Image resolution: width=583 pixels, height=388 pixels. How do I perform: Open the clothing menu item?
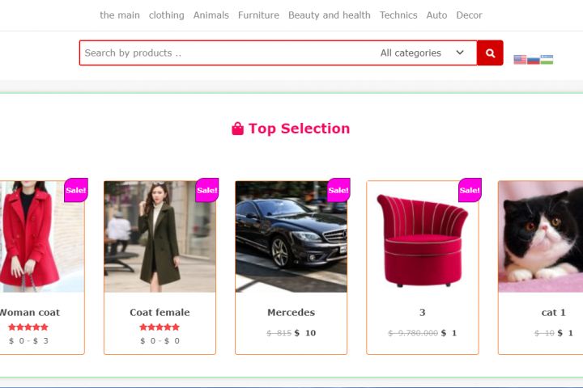point(167,15)
